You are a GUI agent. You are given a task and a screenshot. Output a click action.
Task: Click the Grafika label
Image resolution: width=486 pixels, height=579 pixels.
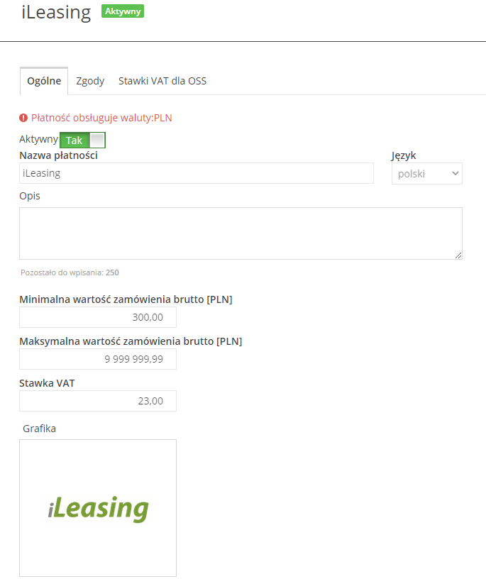39,429
